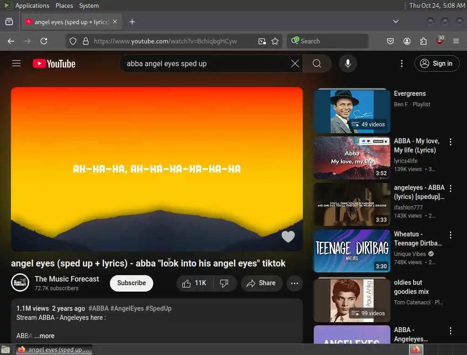467x355 pixels.
Task: Show desktop using bottom-left taskbar icon
Action: [x=5, y=350]
